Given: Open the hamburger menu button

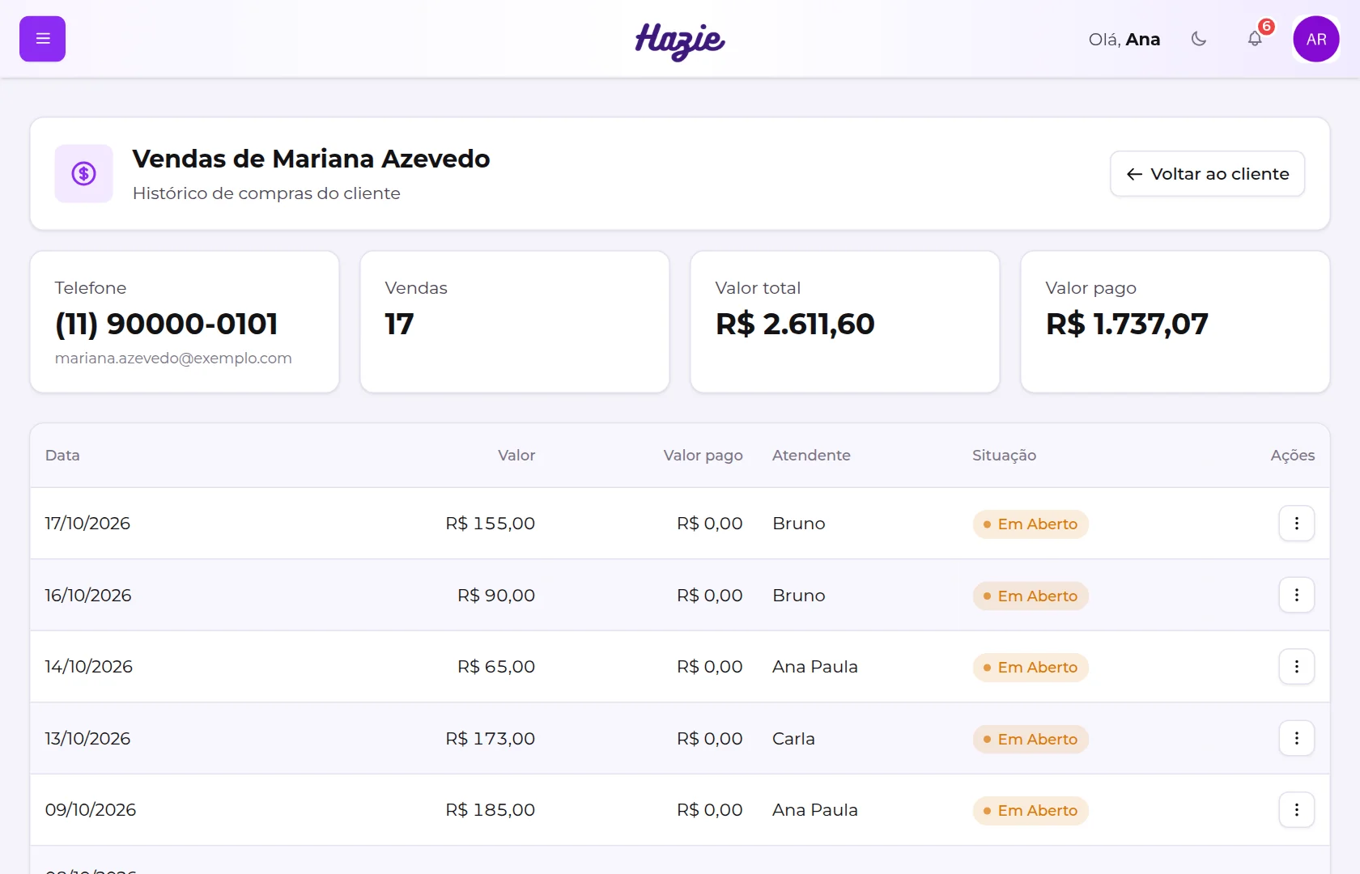Looking at the screenshot, I should click(x=42, y=39).
